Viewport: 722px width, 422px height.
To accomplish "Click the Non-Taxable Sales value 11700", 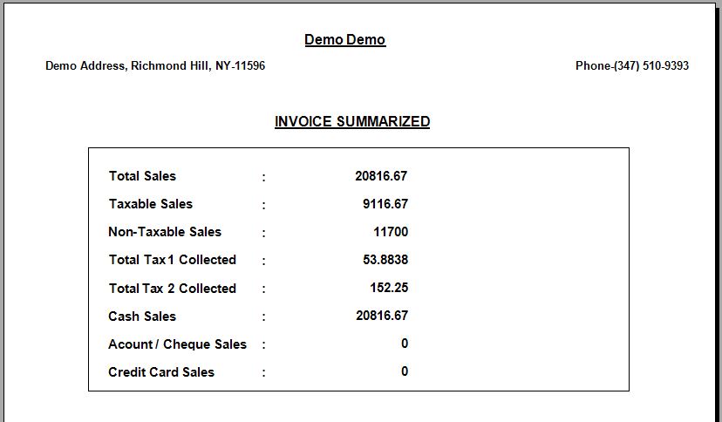I will pos(391,232).
